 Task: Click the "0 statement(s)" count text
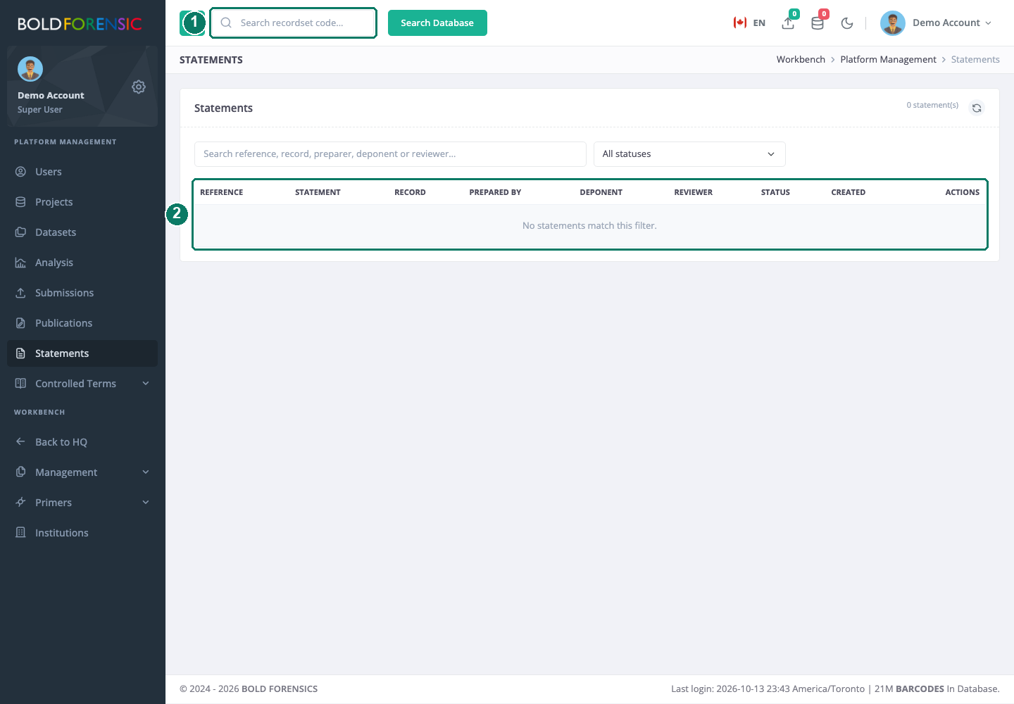click(932, 105)
